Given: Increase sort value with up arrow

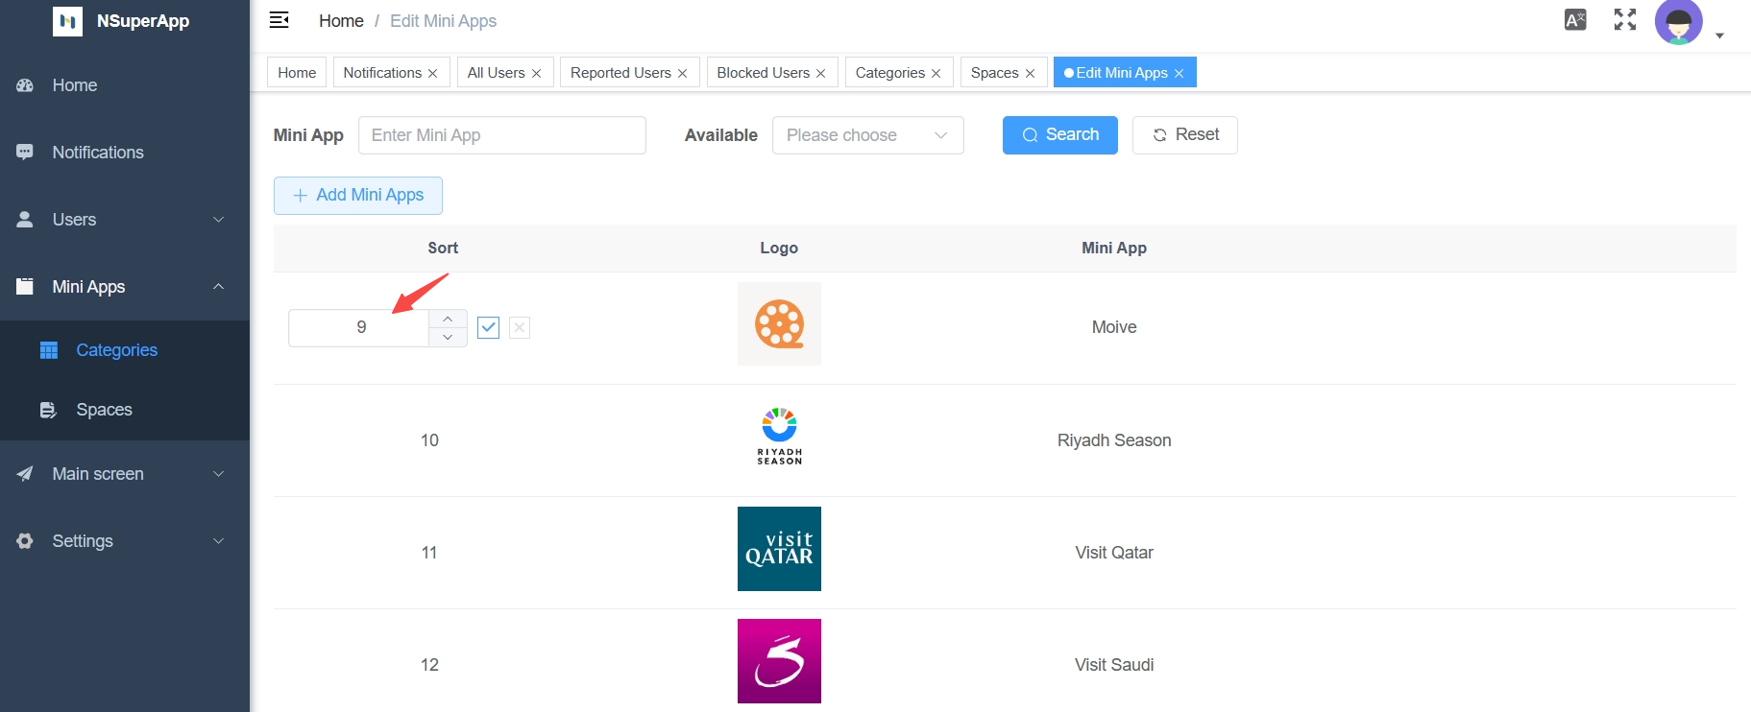Looking at the screenshot, I should click(448, 319).
